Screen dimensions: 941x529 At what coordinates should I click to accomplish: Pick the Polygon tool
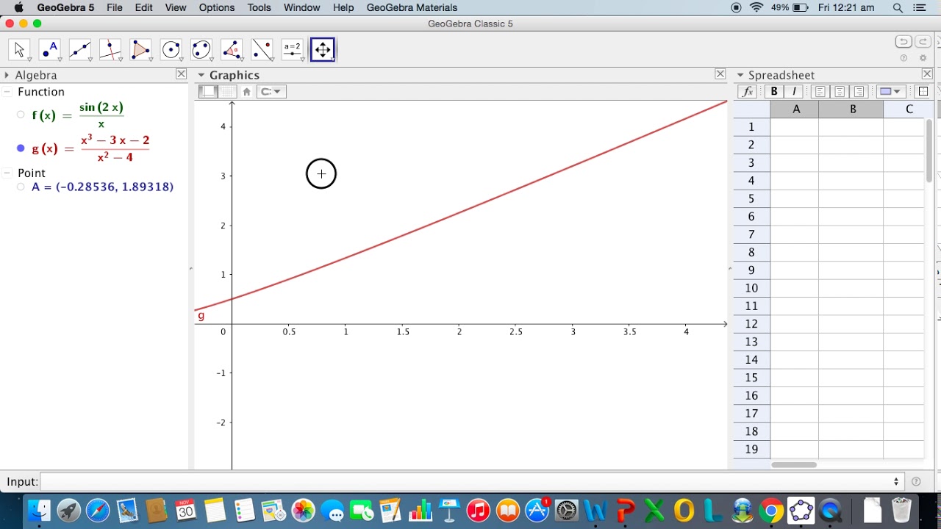[140, 50]
